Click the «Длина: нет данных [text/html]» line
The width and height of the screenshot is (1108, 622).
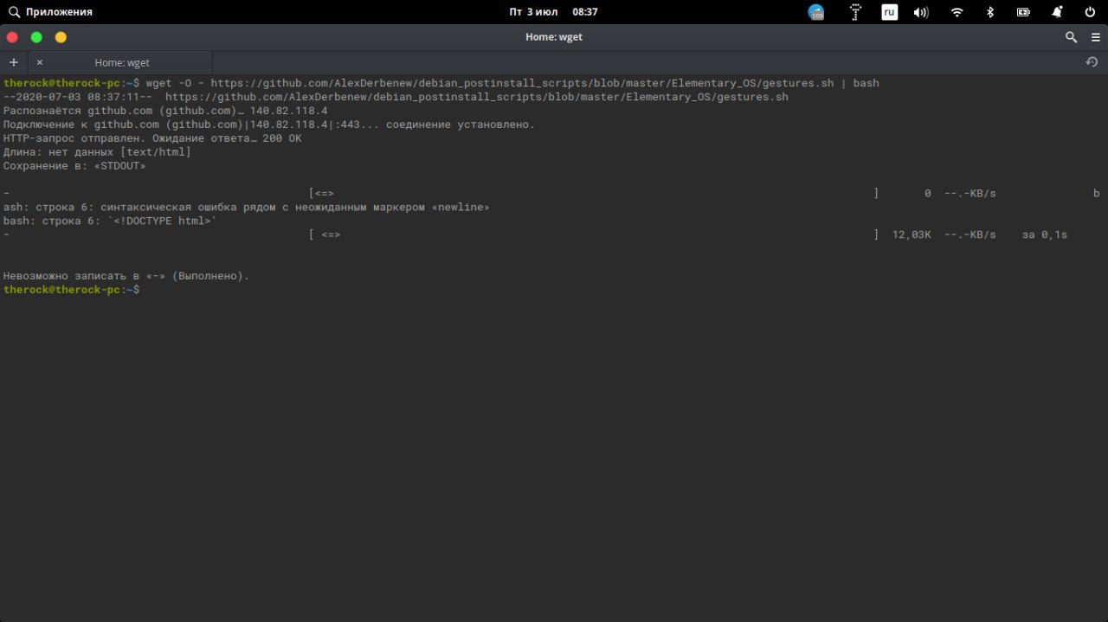tap(97, 152)
